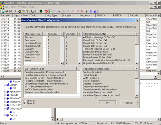Click Src Addr list scroll down arrow
This screenshot has height=125, width=161.
[62, 63]
